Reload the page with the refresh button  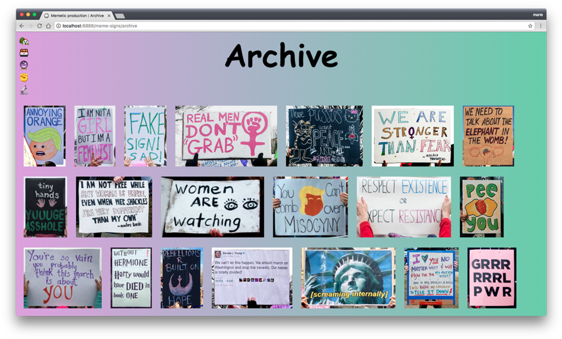40,26
